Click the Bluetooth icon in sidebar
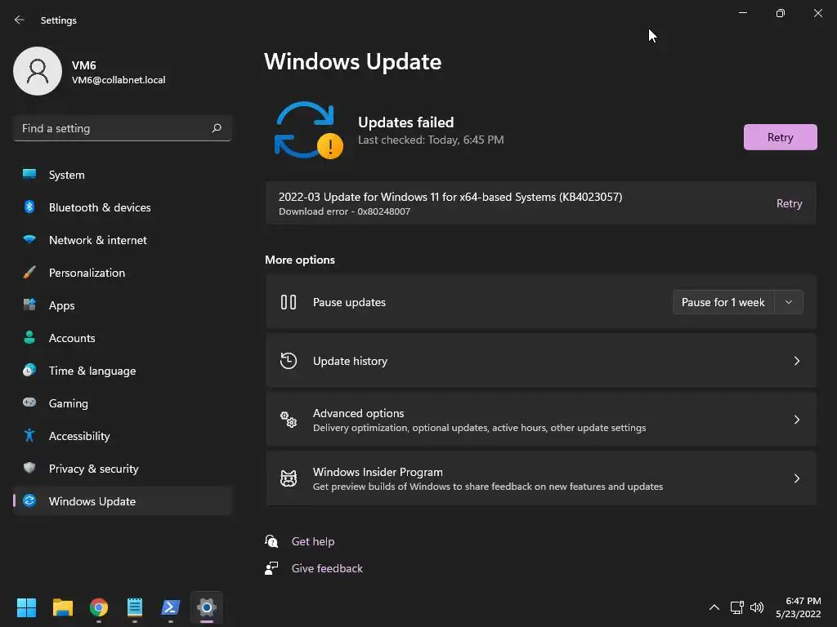Screen dimensions: 837x627 pos(29,207)
